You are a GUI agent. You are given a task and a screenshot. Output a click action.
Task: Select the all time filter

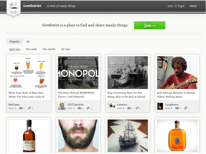pos(65,49)
